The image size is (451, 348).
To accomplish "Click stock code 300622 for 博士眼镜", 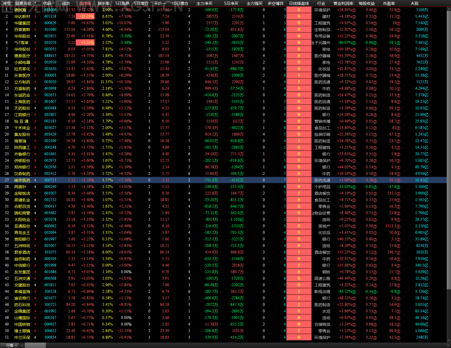I will pos(50,331).
